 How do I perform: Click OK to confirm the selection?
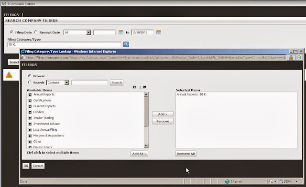point(26,166)
